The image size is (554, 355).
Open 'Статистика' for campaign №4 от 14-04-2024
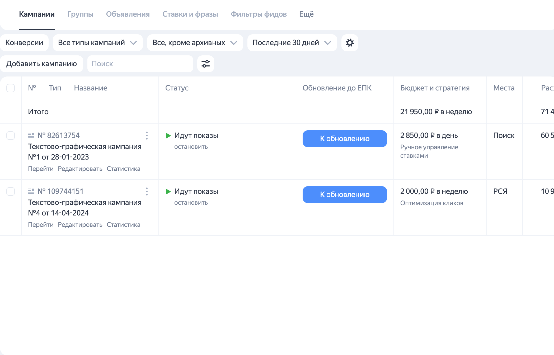pyautogui.click(x=123, y=225)
